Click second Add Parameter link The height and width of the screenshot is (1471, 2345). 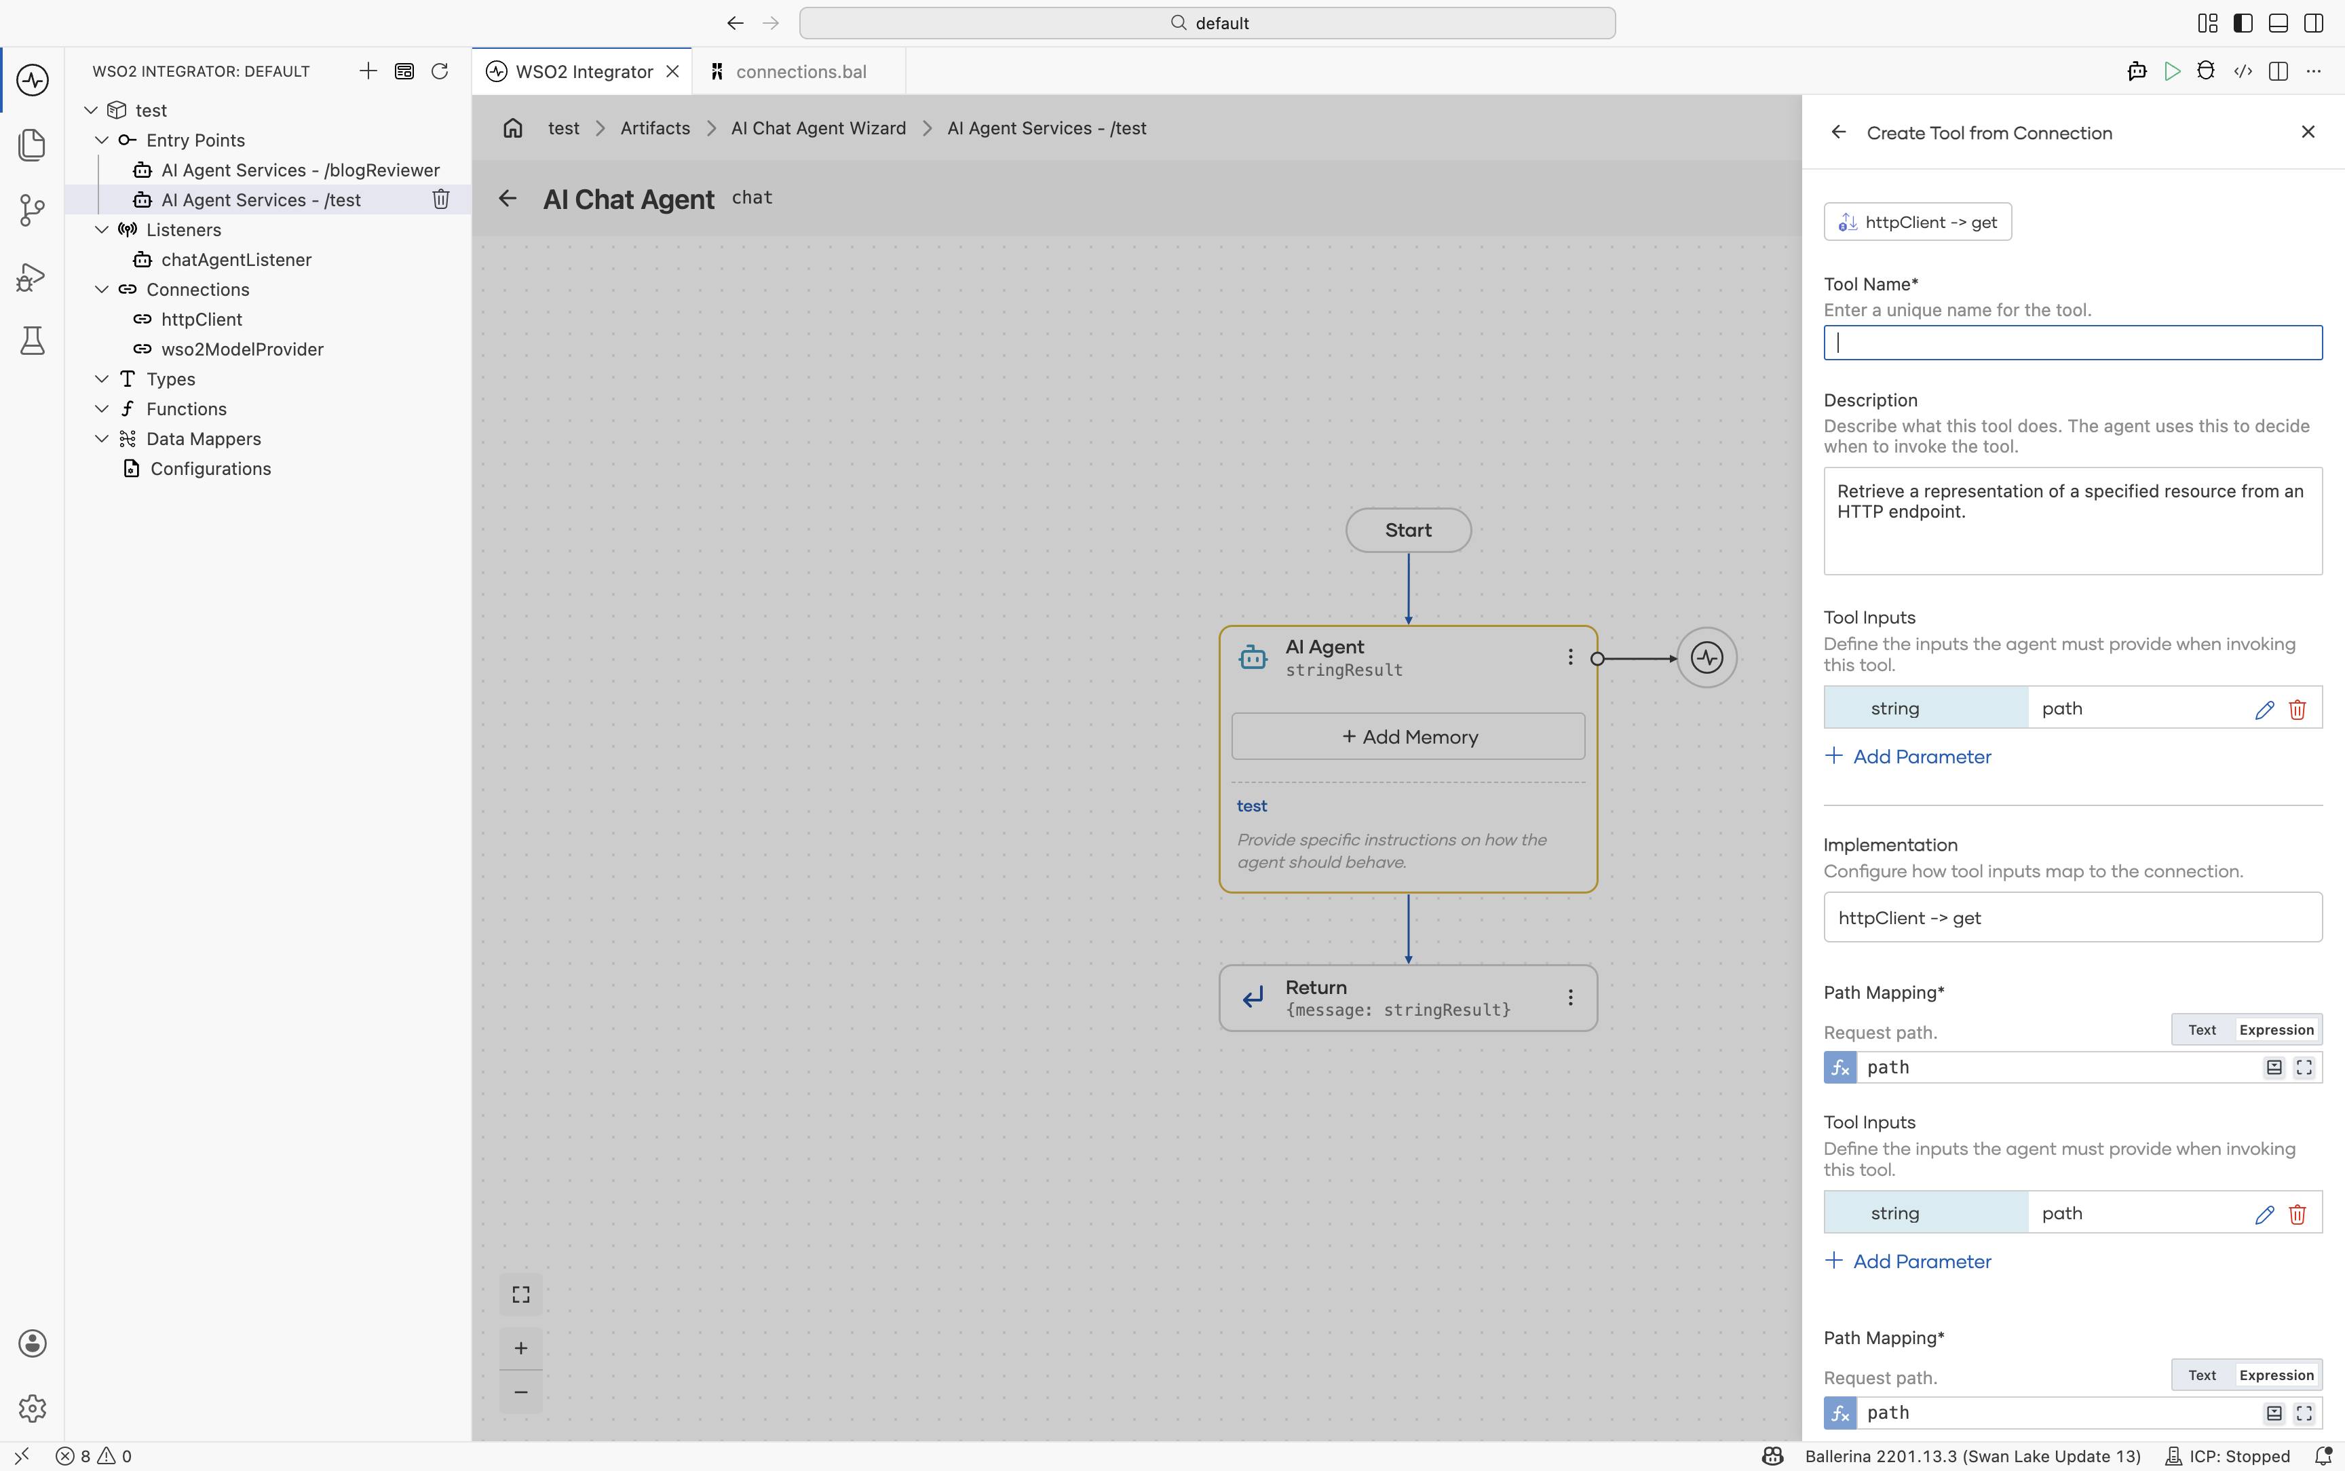click(1908, 1262)
